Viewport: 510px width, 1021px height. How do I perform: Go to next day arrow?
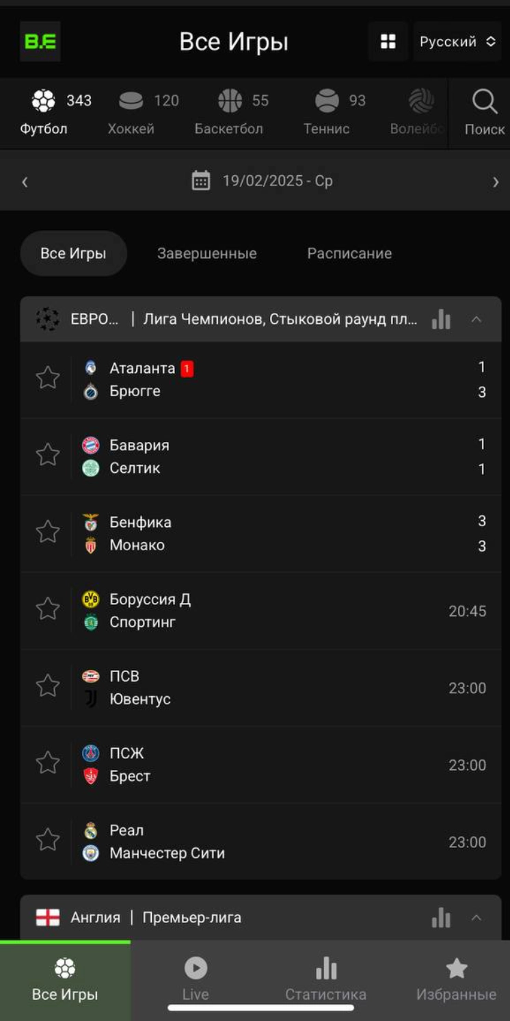pyautogui.click(x=496, y=181)
